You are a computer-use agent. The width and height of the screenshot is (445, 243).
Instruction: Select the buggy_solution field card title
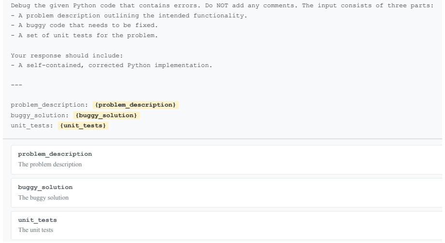pyautogui.click(x=45, y=187)
